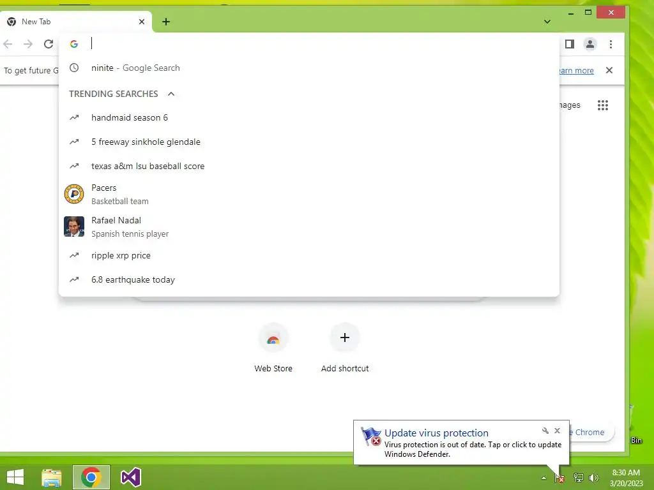The image size is (654, 490).
Task: Open the volume speaker tray icon
Action: [593, 478]
